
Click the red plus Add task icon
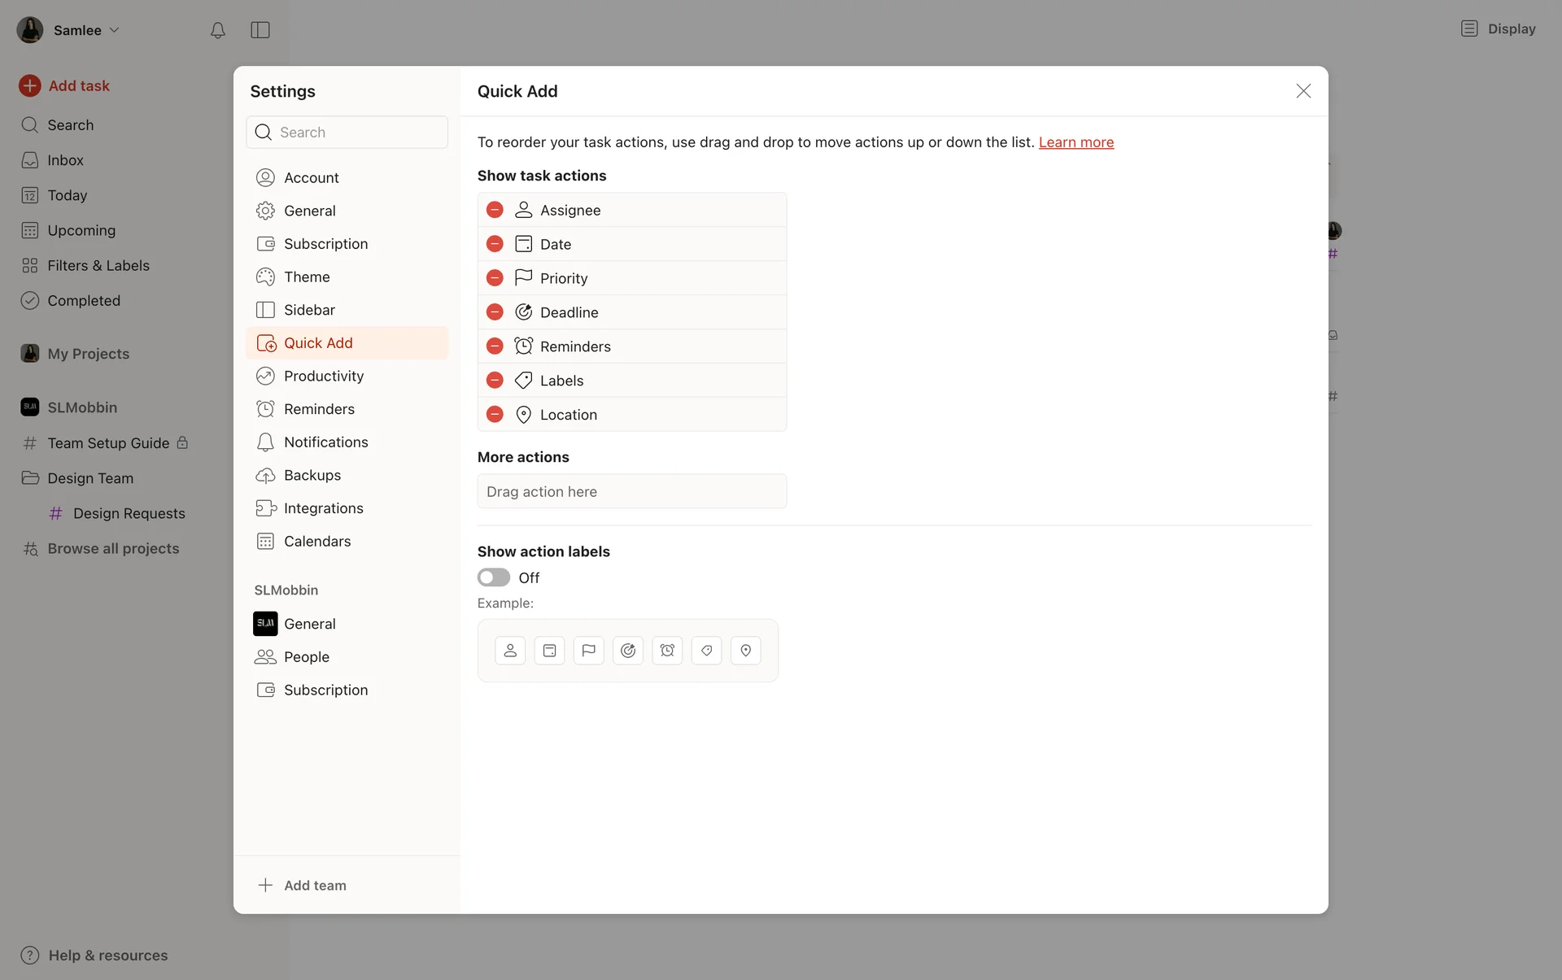tap(30, 85)
